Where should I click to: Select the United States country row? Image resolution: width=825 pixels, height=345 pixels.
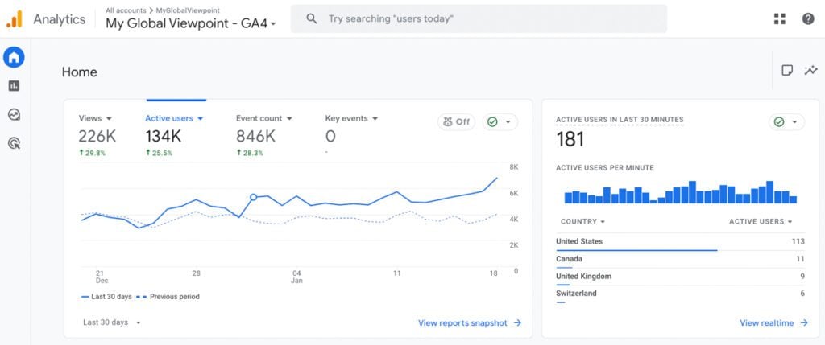[680, 242]
